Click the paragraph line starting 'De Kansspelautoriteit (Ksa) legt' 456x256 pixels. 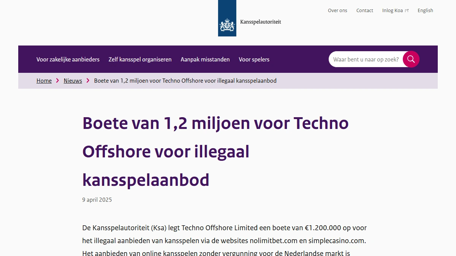pos(224,228)
